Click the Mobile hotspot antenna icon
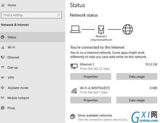The image size is (160, 123). (x=3, y=98)
